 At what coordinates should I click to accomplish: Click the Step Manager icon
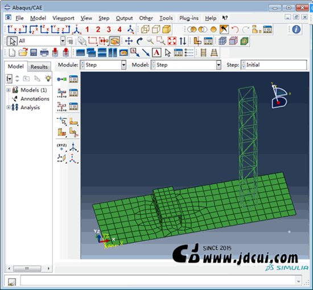(73, 79)
